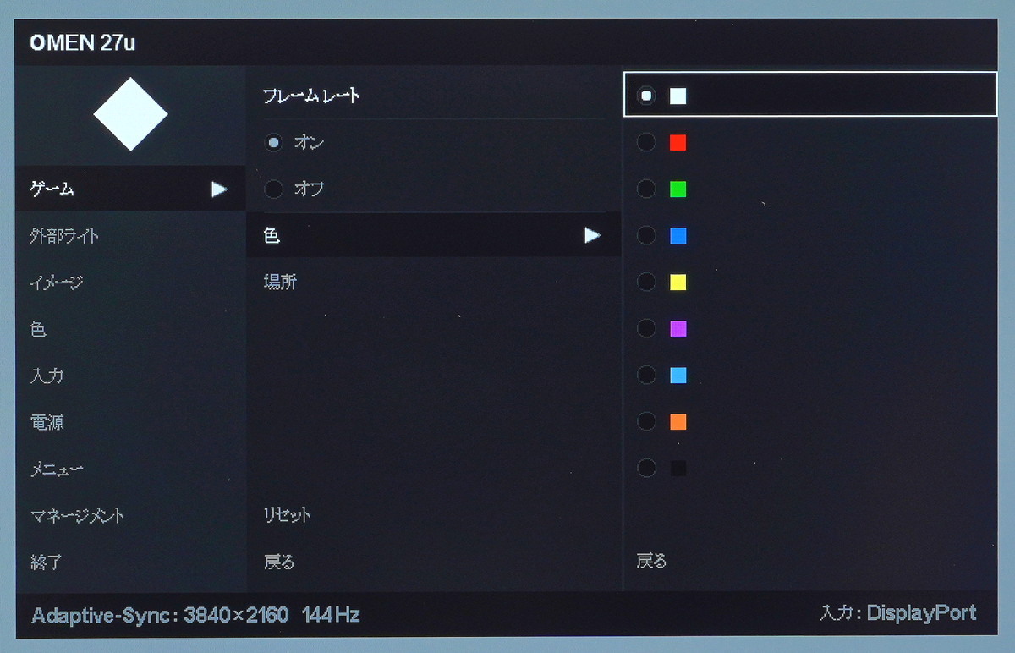This screenshot has width=1015, height=653.
Task: Click the green color swatch
Action: 678,189
